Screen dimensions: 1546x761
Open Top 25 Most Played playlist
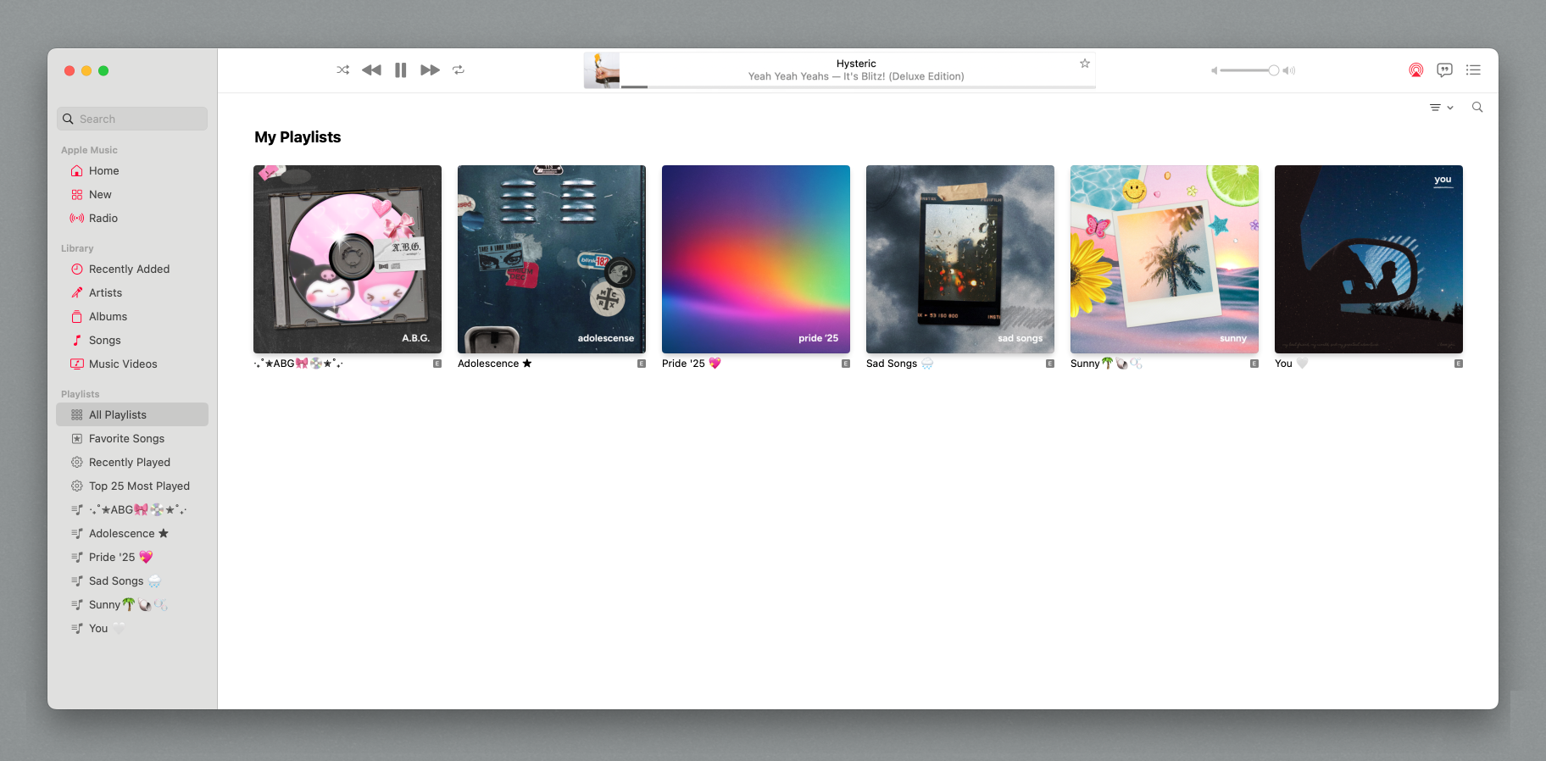[139, 486]
